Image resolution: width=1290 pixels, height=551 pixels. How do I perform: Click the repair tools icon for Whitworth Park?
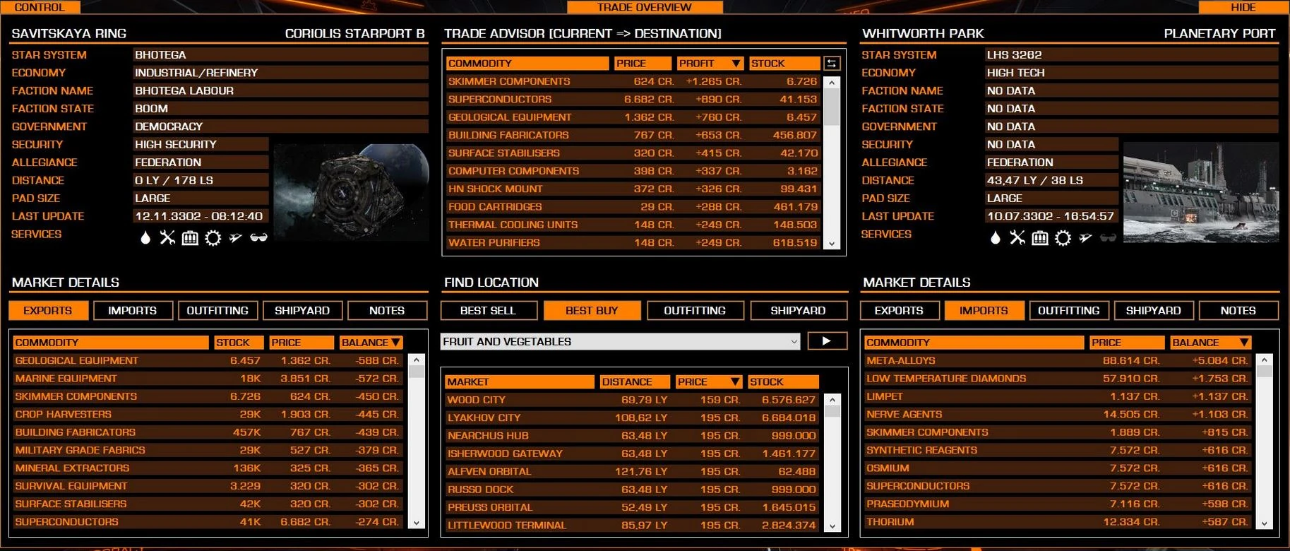coord(1017,238)
